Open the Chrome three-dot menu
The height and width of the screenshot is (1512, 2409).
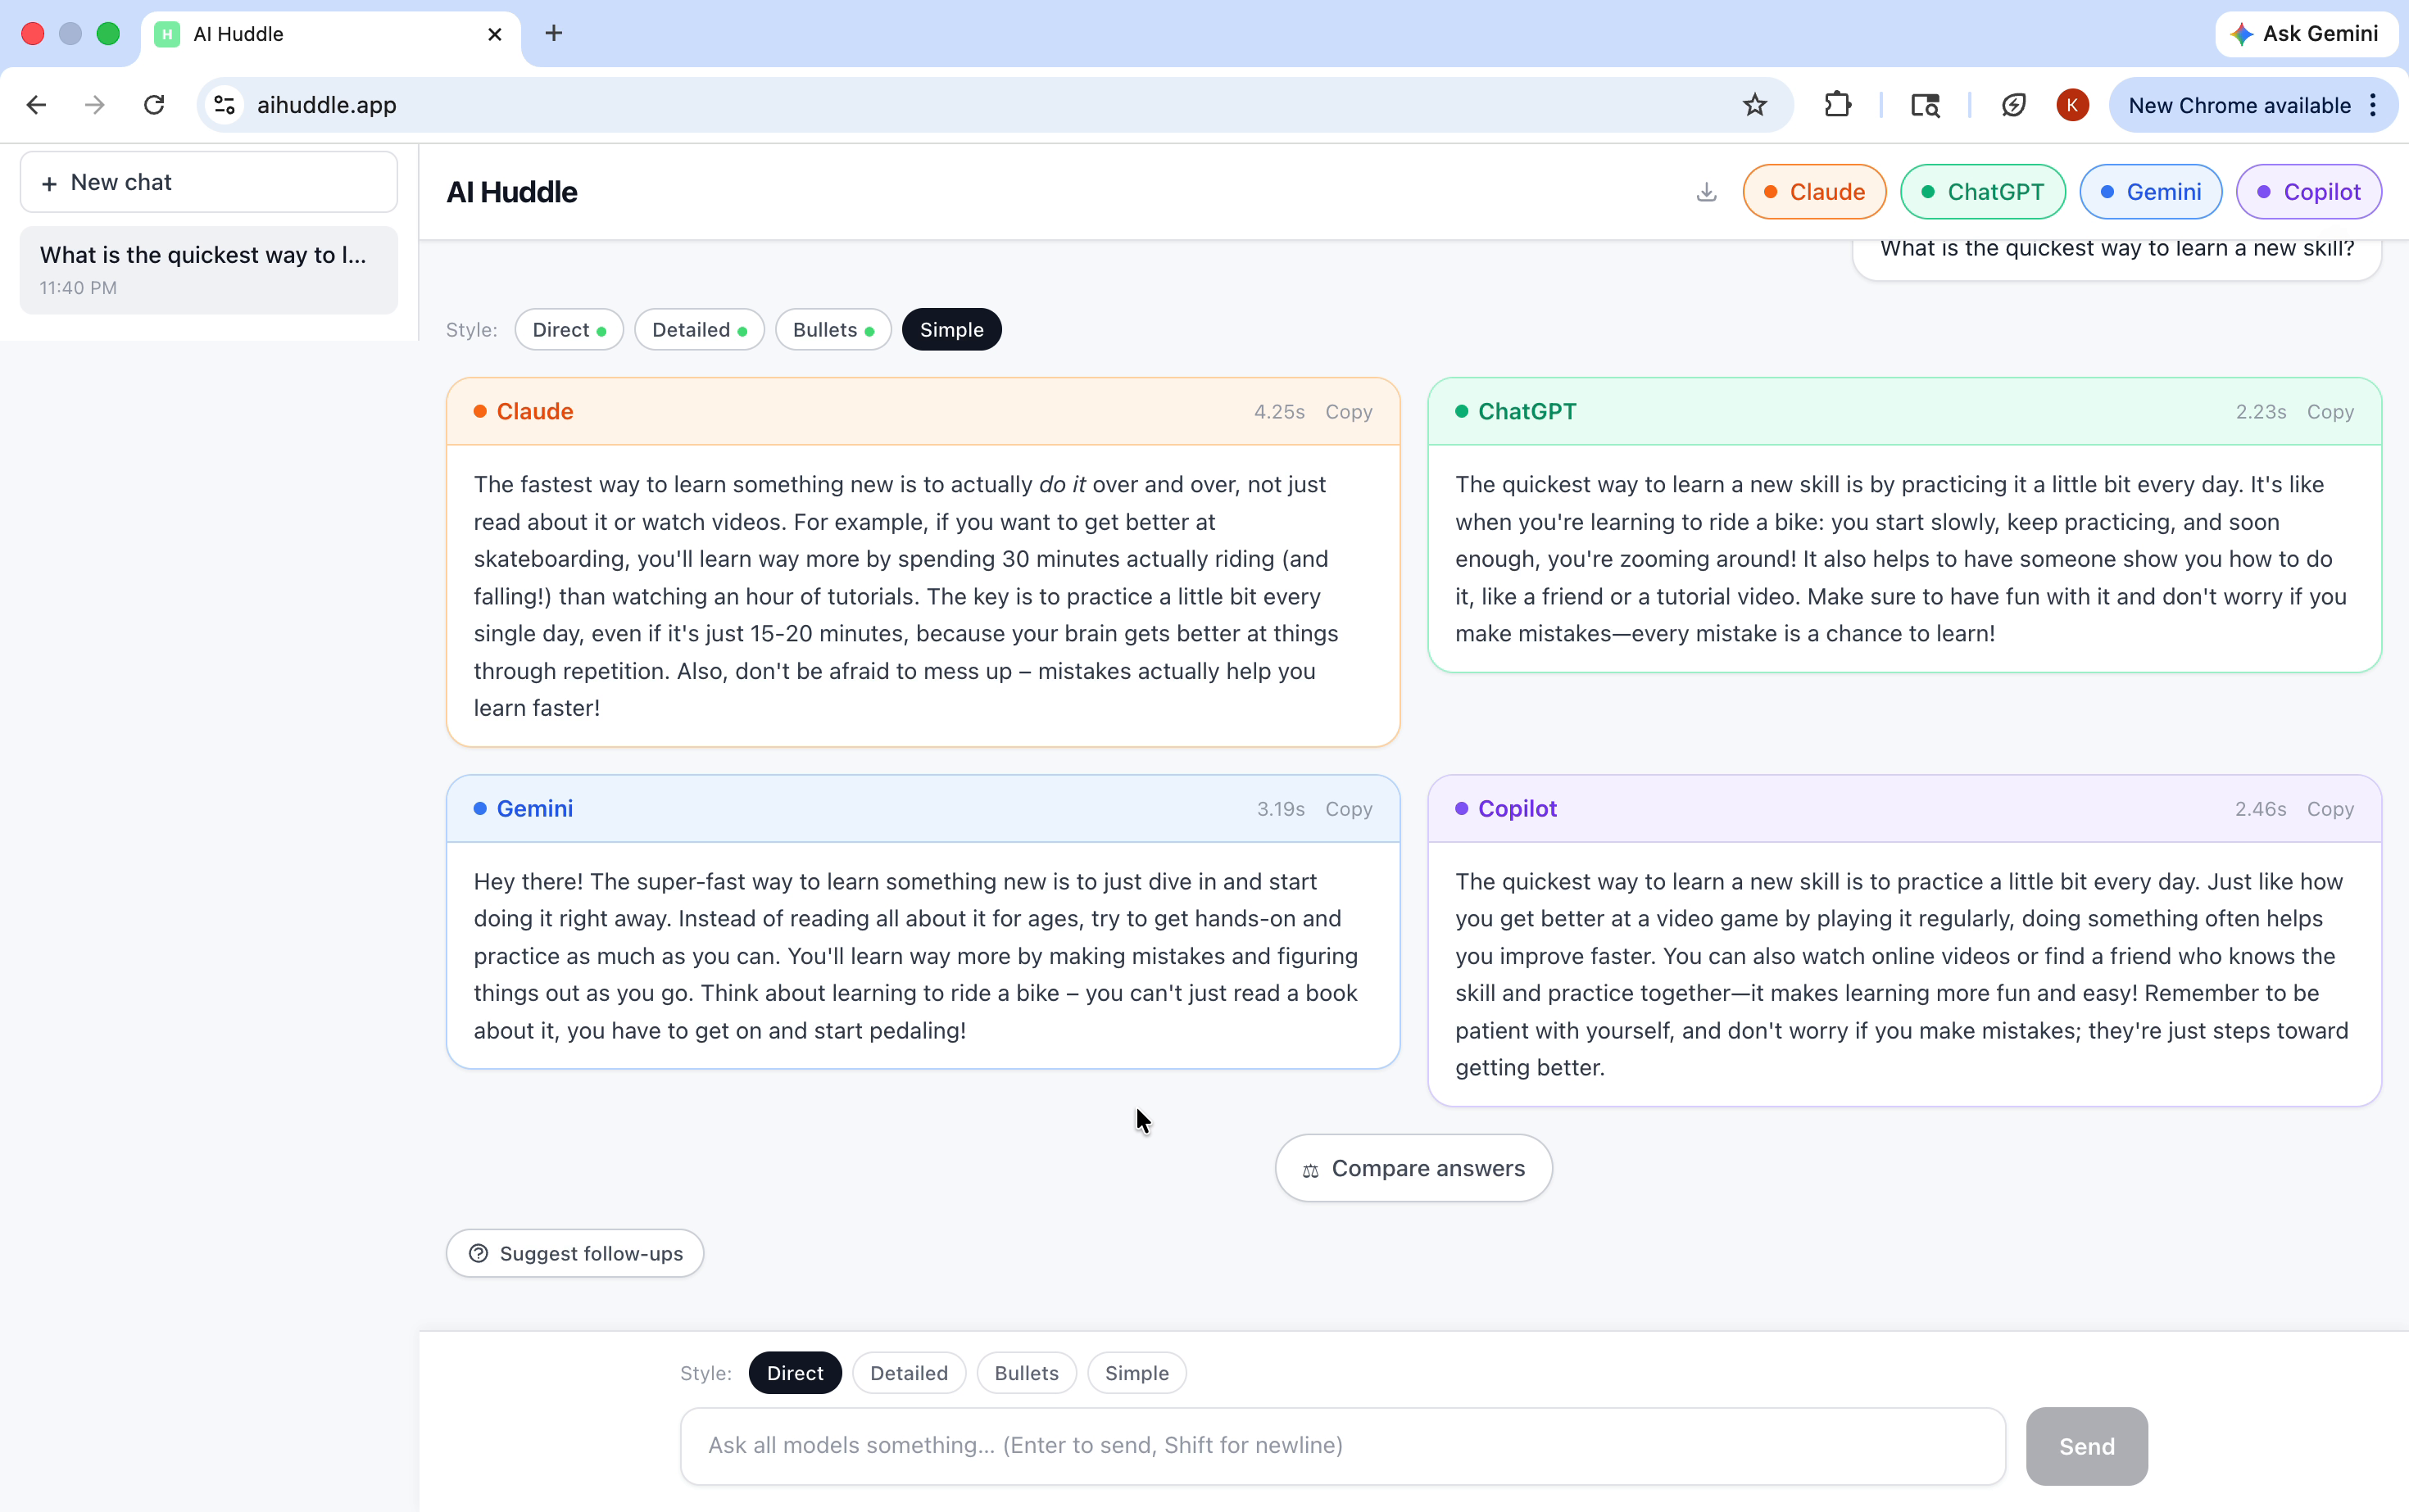click(2373, 105)
